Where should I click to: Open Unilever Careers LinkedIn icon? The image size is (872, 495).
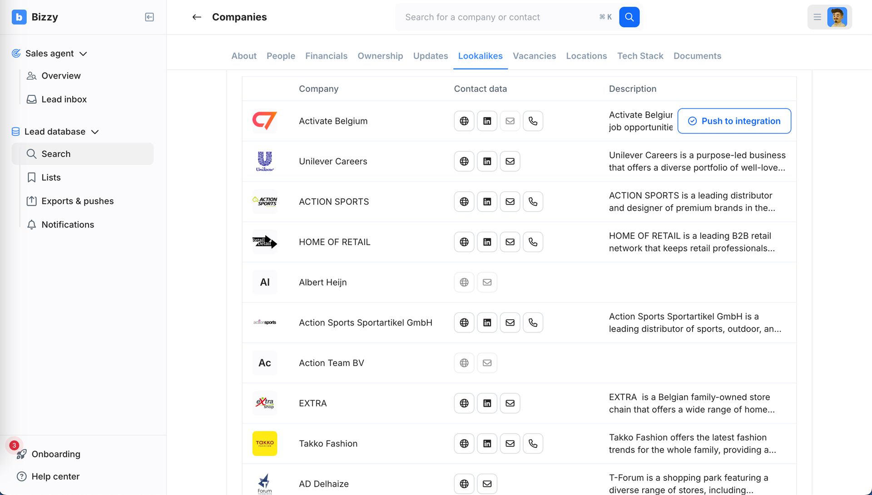coord(487,161)
